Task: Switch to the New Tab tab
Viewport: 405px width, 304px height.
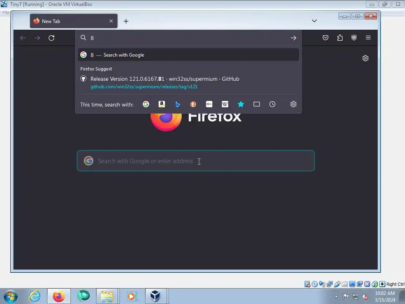Action: pyautogui.click(x=74, y=21)
